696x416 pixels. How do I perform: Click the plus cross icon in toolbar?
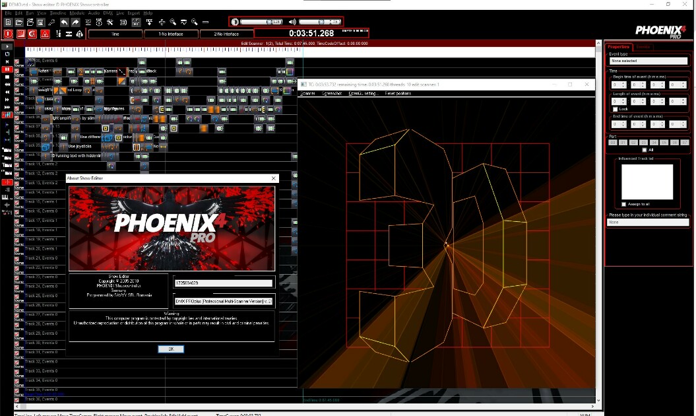click(162, 22)
